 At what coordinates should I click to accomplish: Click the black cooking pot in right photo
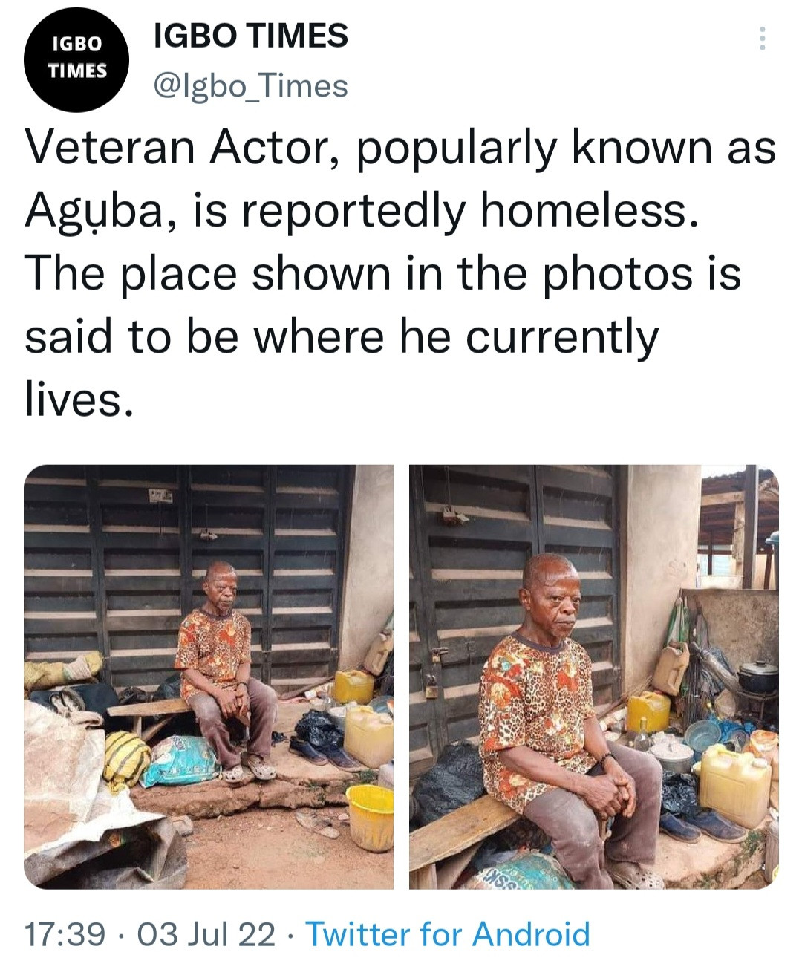757,677
